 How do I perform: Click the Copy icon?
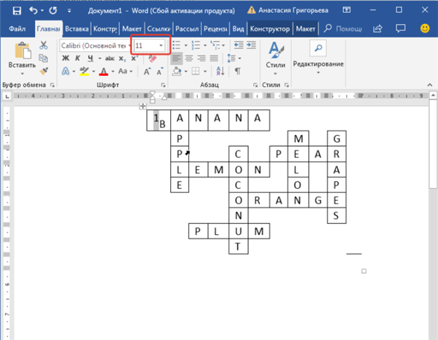coord(43,58)
